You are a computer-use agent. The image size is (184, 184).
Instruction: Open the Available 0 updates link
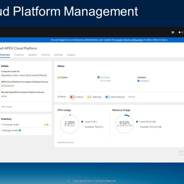tap(145, 81)
